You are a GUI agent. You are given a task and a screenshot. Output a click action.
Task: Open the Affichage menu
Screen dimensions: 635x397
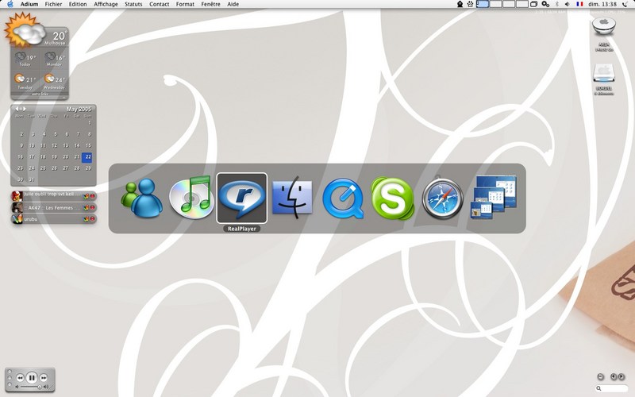point(106,4)
